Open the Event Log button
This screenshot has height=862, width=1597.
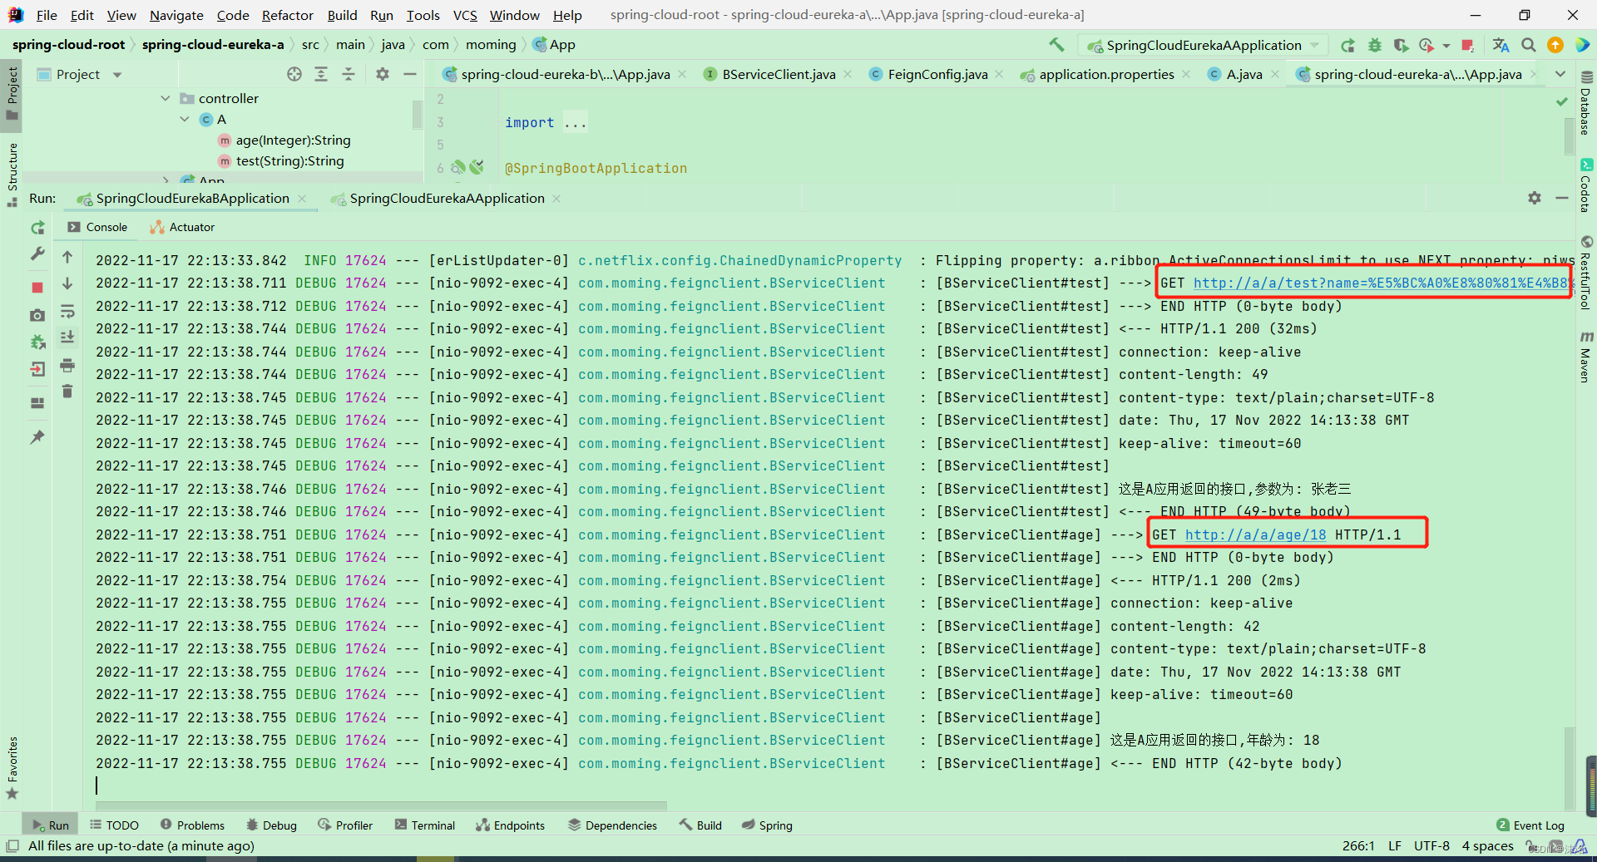(1530, 825)
